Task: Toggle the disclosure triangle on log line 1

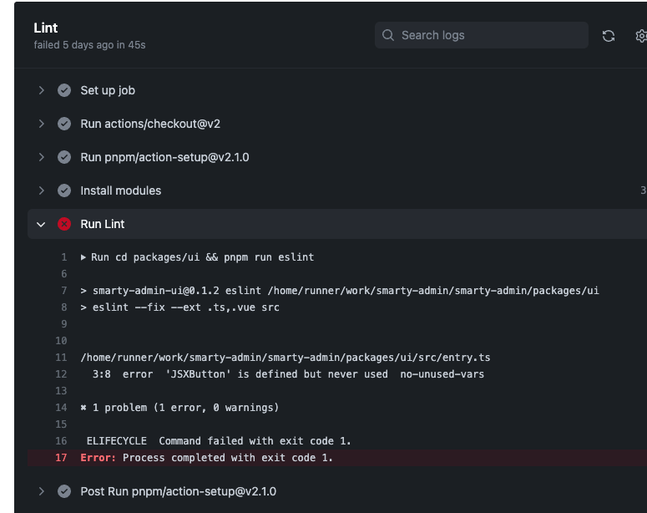Action: [x=83, y=257]
